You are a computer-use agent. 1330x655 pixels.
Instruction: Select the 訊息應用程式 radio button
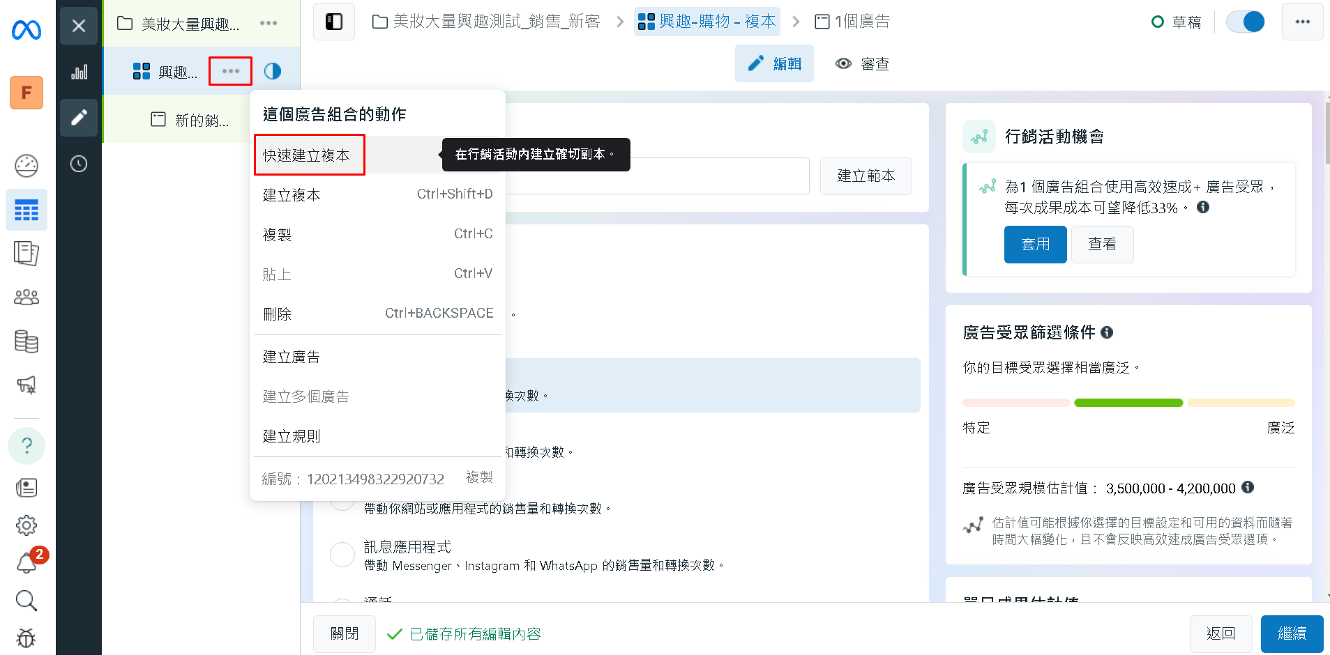coord(342,555)
